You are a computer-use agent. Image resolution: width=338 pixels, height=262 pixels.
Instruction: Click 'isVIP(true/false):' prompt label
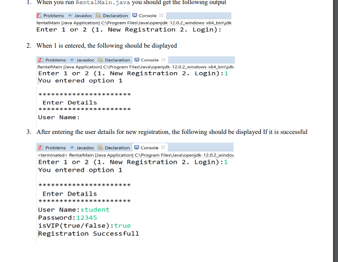click(76, 226)
